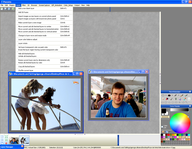
Task: Select the purple paint splash tool
Action: (180, 99)
